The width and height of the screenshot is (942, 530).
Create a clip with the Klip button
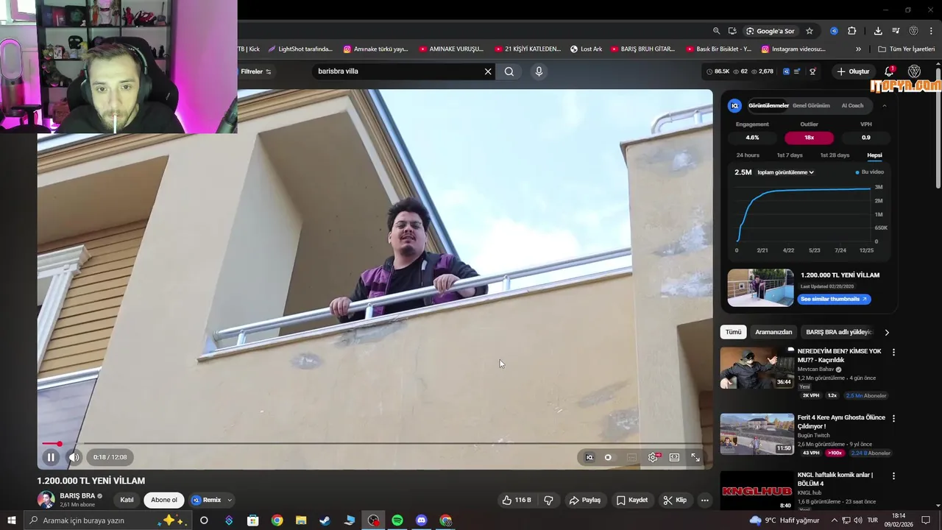(675, 500)
